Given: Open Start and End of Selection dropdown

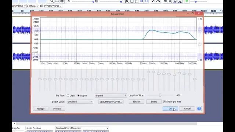Looking at the screenshot, I should [x=82, y=128].
